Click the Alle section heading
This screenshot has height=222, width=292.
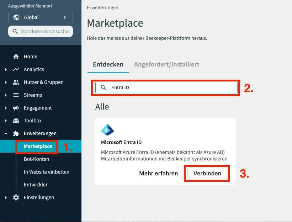[102, 107]
